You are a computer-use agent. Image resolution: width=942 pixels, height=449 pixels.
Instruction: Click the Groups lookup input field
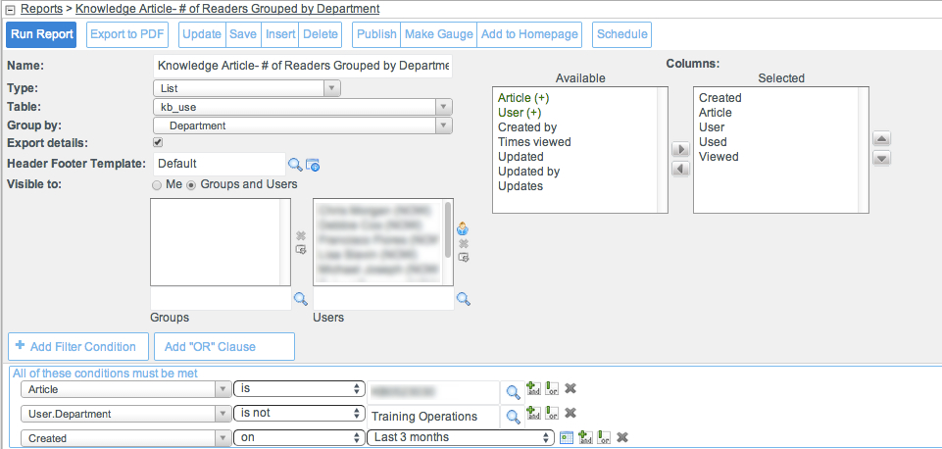[x=221, y=299]
